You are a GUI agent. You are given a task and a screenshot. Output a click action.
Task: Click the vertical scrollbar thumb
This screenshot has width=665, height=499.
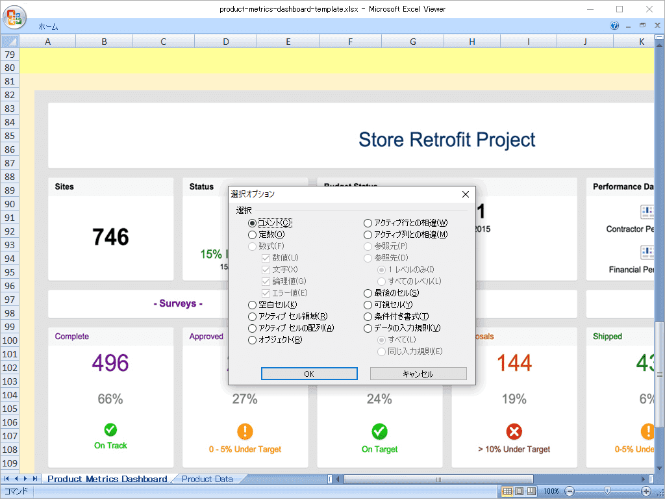click(660, 375)
